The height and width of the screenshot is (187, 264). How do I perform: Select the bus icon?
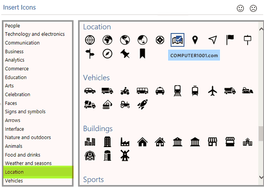click(x=143, y=91)
